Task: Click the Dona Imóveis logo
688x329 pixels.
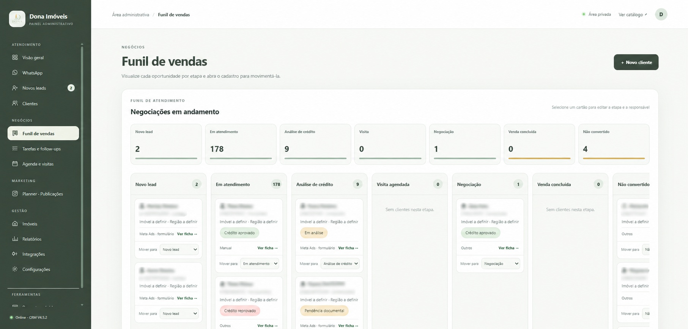Action: point(17,19)
